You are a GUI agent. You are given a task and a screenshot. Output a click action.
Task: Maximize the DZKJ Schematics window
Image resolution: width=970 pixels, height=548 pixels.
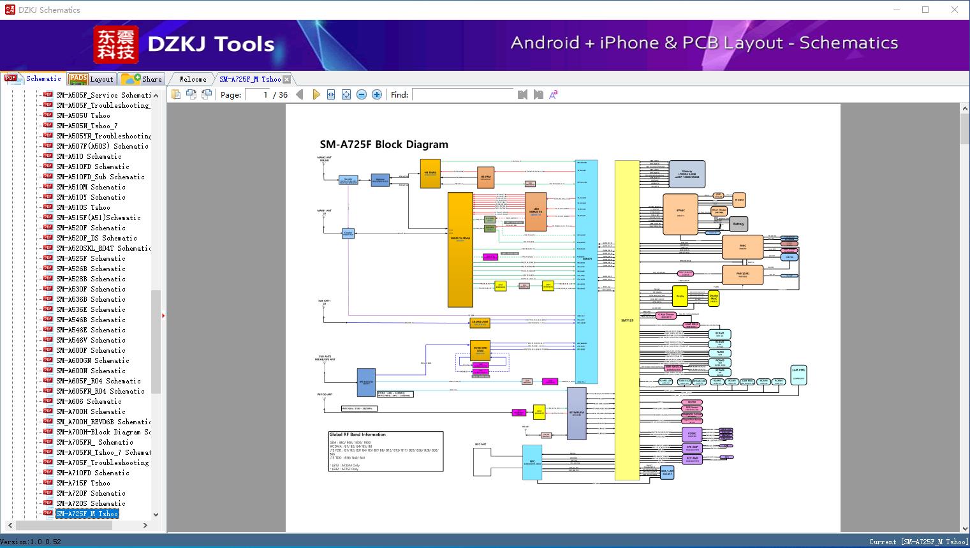tap(925, 10)
